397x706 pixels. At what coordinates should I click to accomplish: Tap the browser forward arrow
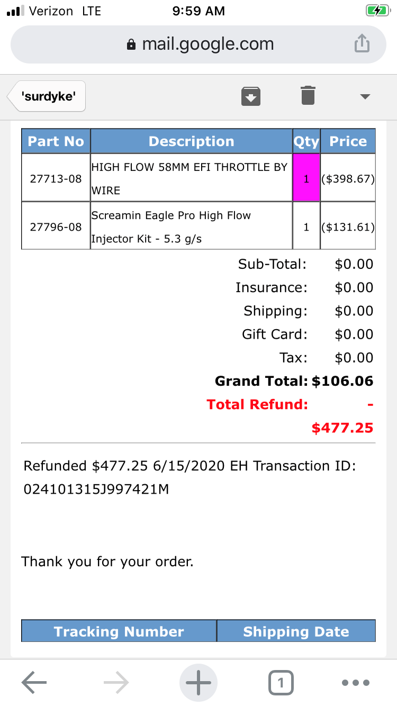(x=116, y=683)
